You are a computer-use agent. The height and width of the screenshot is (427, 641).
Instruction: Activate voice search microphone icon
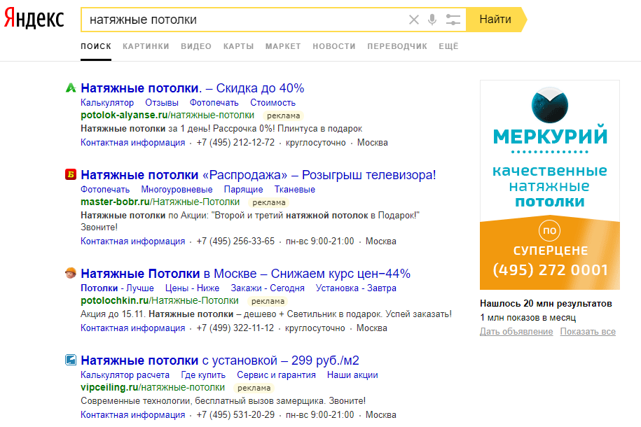pos(432,20)
